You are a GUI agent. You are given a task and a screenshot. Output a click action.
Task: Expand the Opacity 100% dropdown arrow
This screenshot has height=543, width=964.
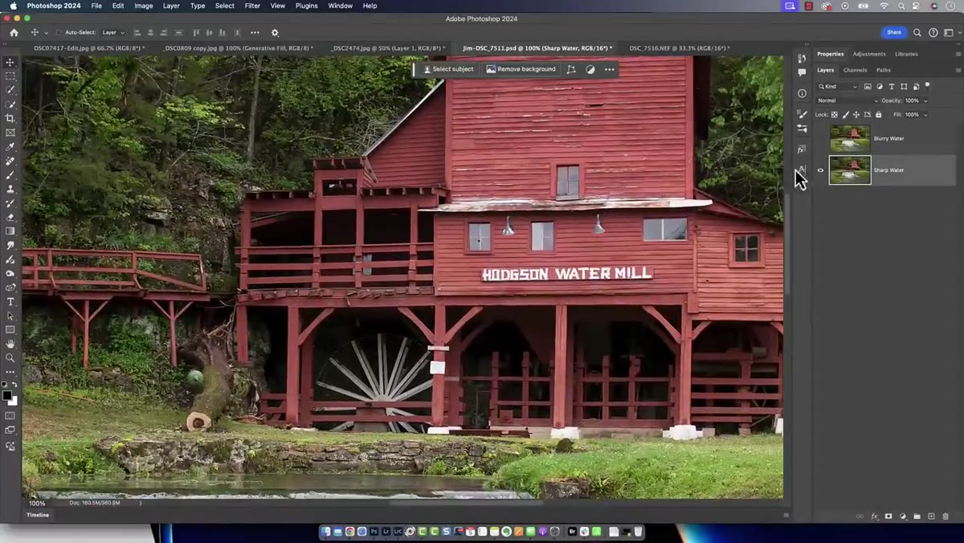[925, 101]
